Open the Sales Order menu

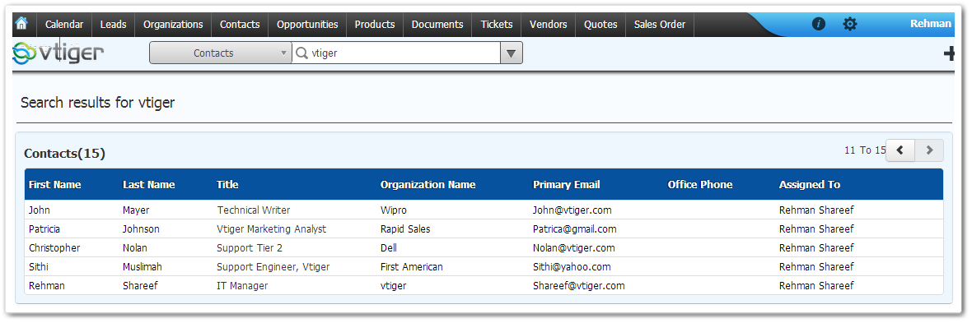click(660, 25)
